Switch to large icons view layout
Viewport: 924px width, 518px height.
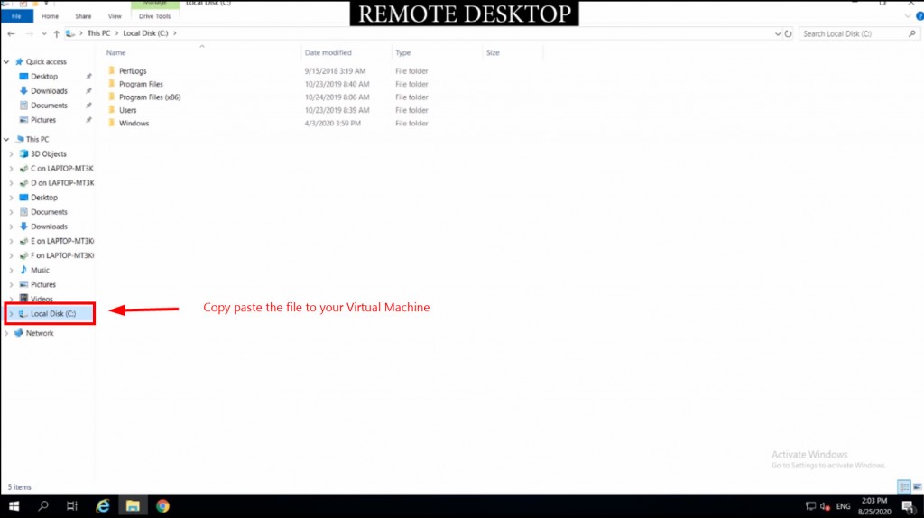(x=918, y=486)
